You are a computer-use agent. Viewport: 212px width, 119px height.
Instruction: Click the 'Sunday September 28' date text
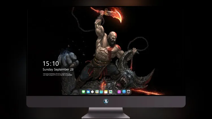58,69
